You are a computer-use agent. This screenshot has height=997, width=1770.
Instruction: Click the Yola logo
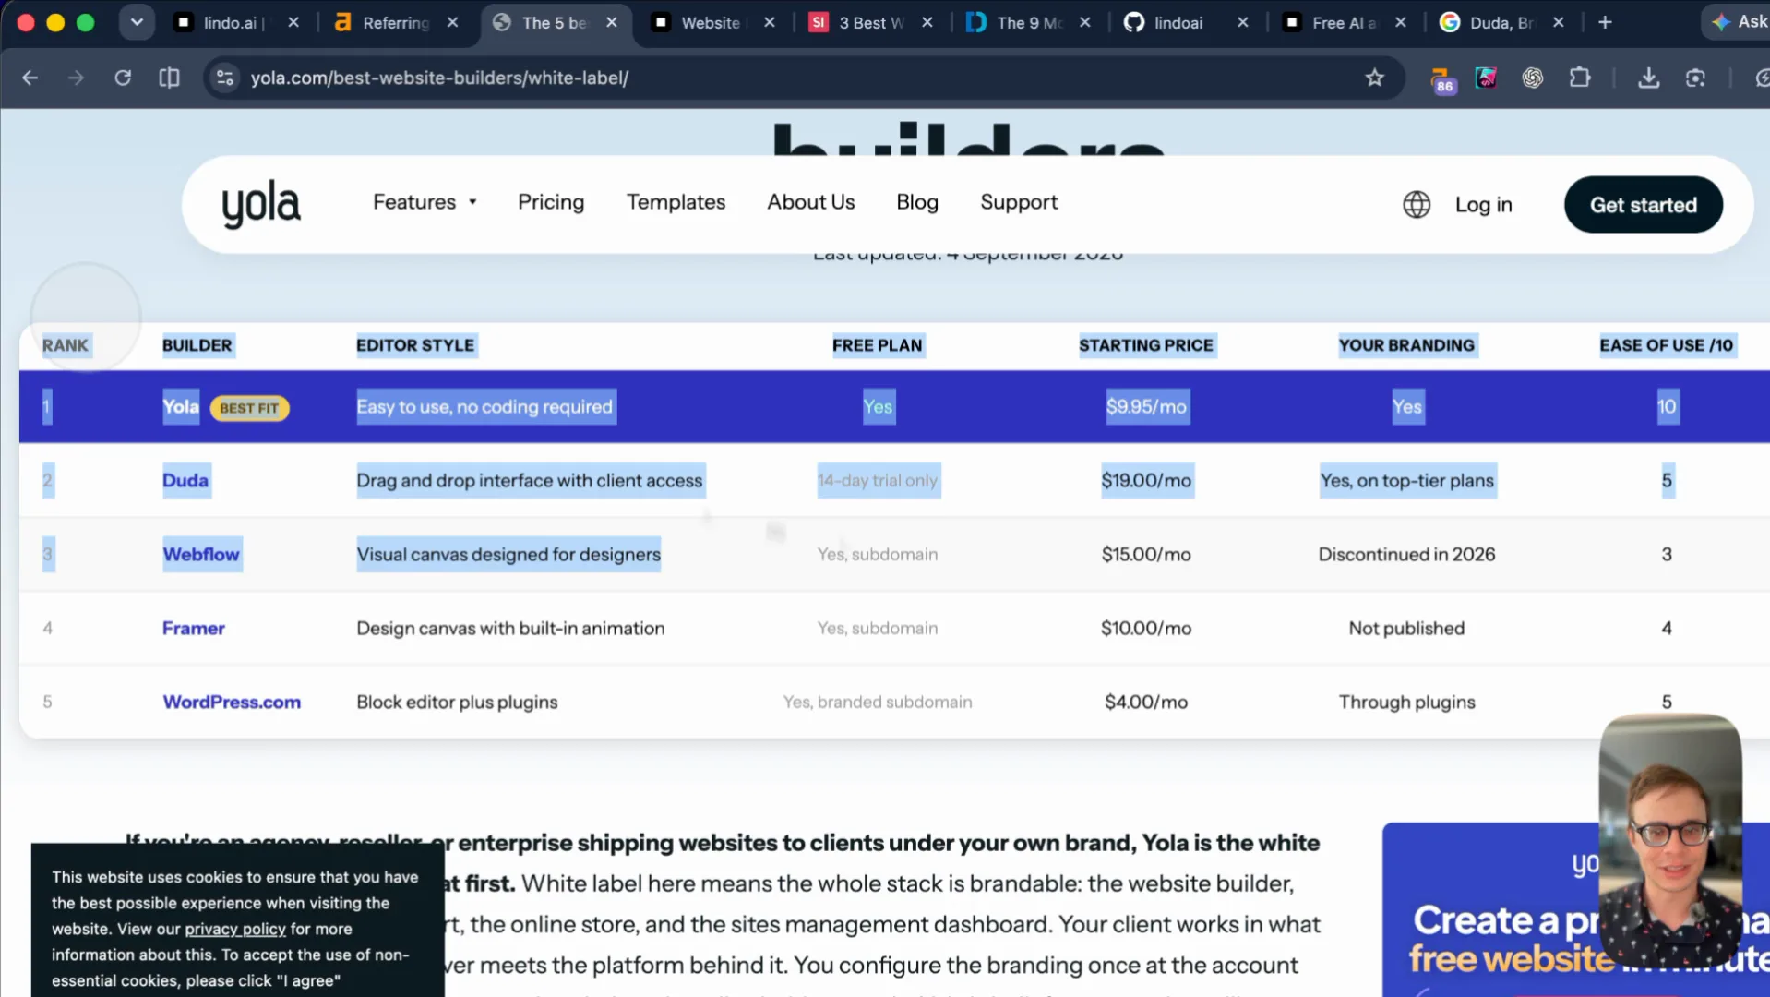click(261, 204)
